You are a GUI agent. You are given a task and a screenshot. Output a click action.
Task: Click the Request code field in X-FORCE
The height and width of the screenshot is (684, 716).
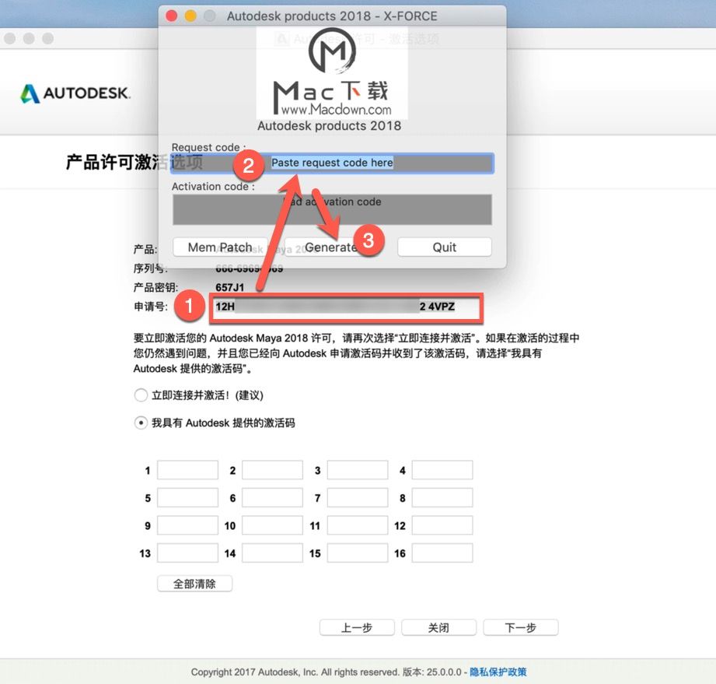pos(333,163)
